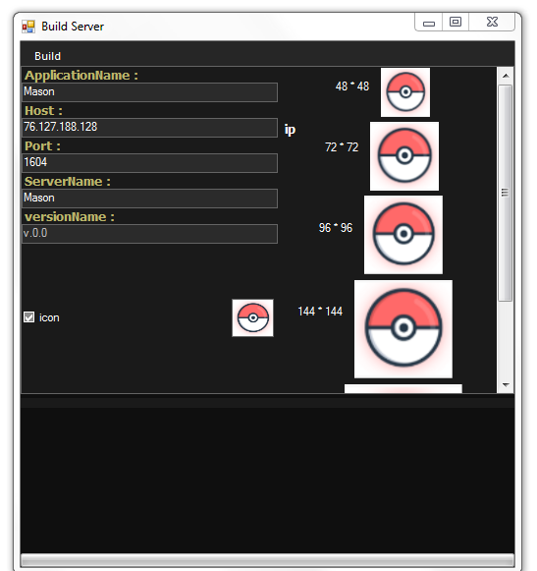
Task: Focus the ApplicationName field containing Mason
Action: tap(149, 92)
